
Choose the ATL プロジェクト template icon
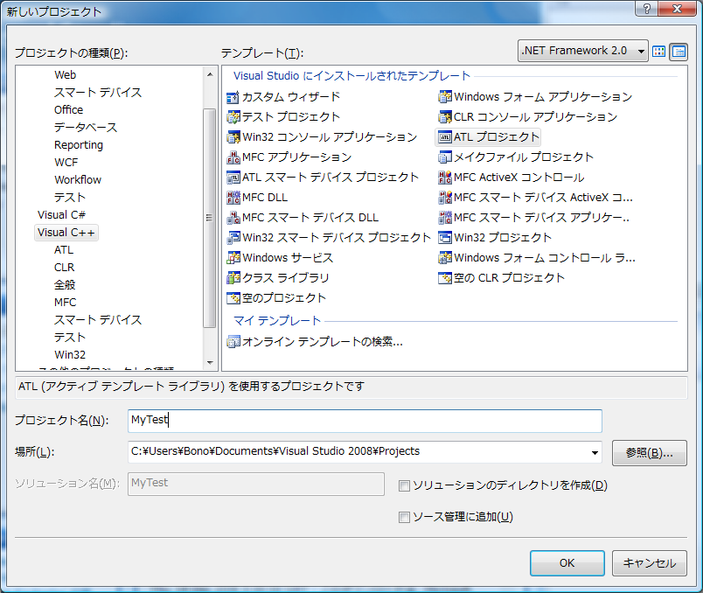445,137
